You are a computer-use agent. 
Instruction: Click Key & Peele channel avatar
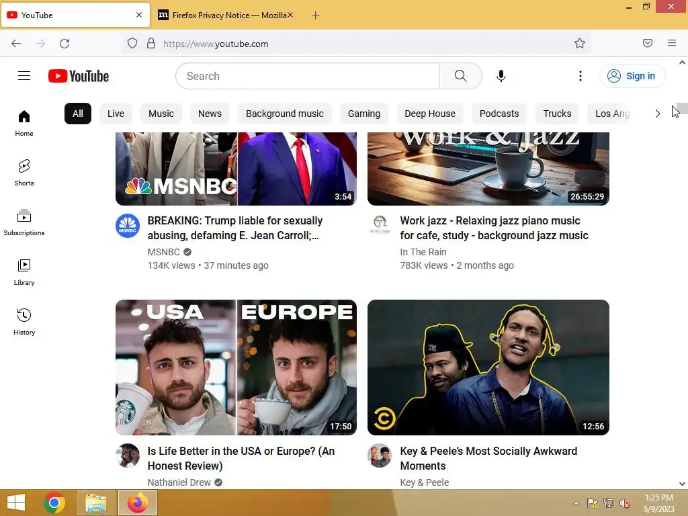coord(380,456)
